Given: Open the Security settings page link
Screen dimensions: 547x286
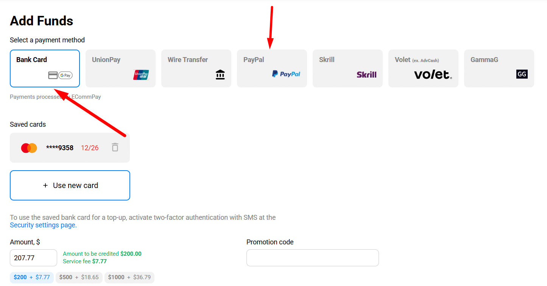Looking at the screenshot, I should [x=43, y=225].
